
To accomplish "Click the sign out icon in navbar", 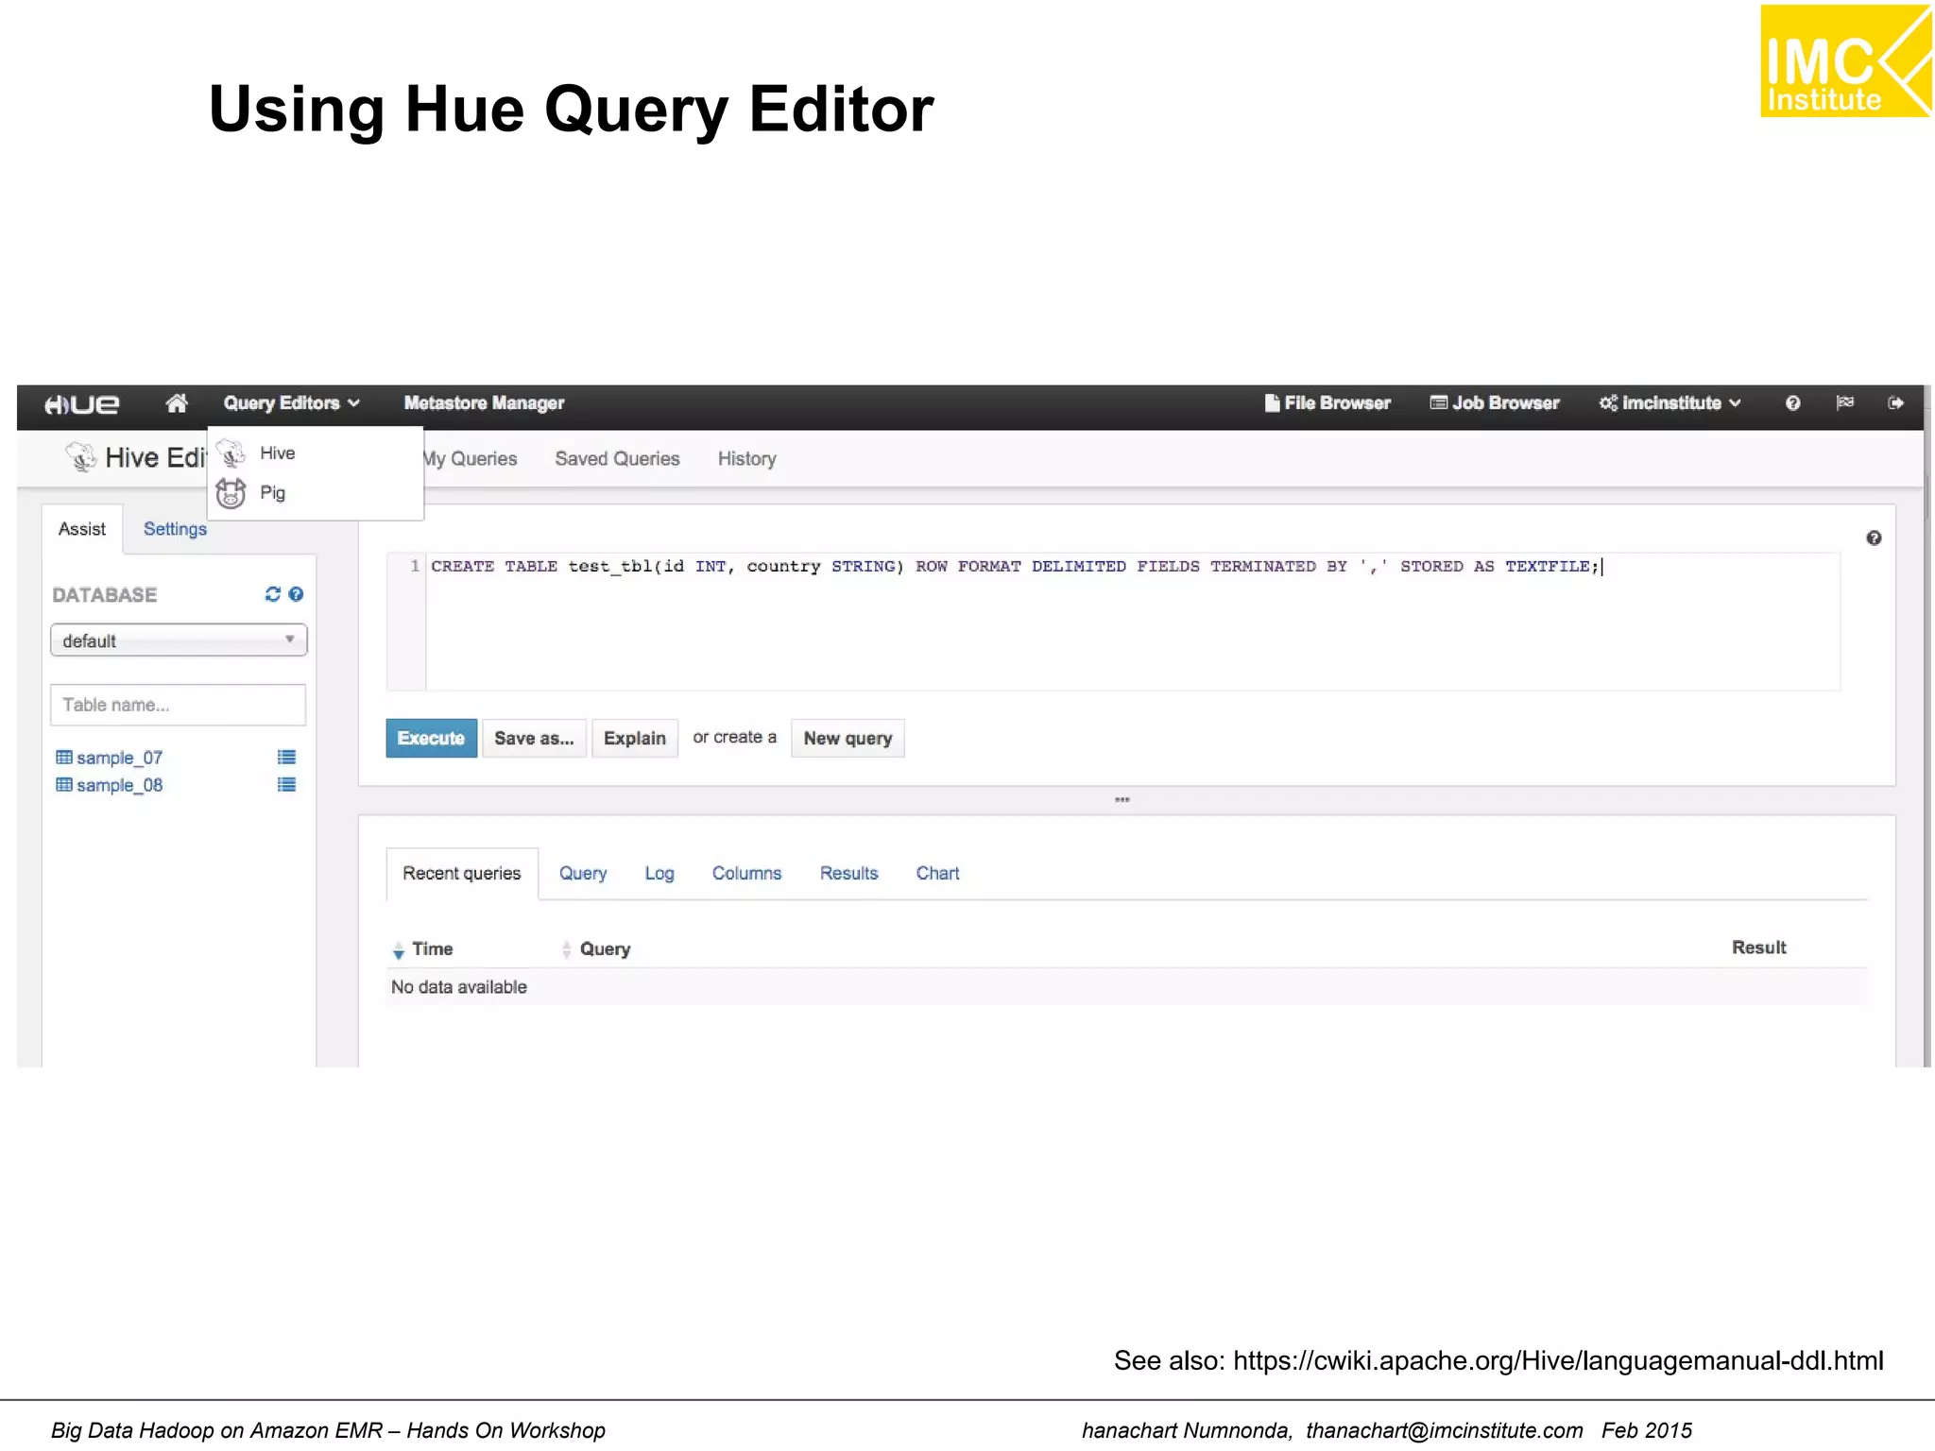I will click(1895, 403).
